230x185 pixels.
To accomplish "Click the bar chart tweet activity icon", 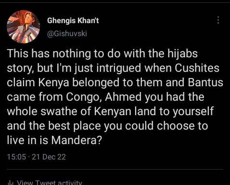I will 11,183.
